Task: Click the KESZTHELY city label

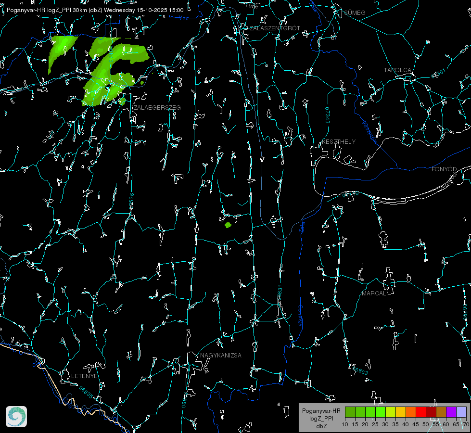Action: (339, 141)
